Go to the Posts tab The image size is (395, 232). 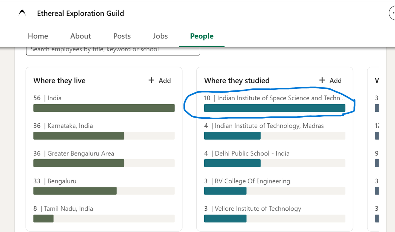[122, 36]
